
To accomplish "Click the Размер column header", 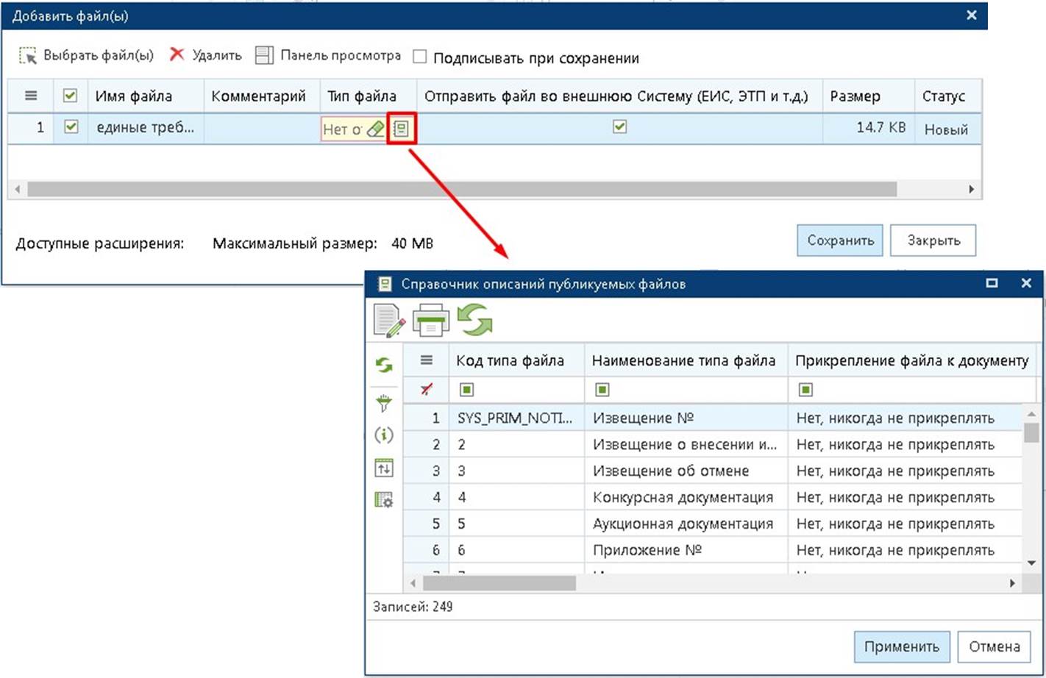I will pyautogui.click(x=869, y=96).
